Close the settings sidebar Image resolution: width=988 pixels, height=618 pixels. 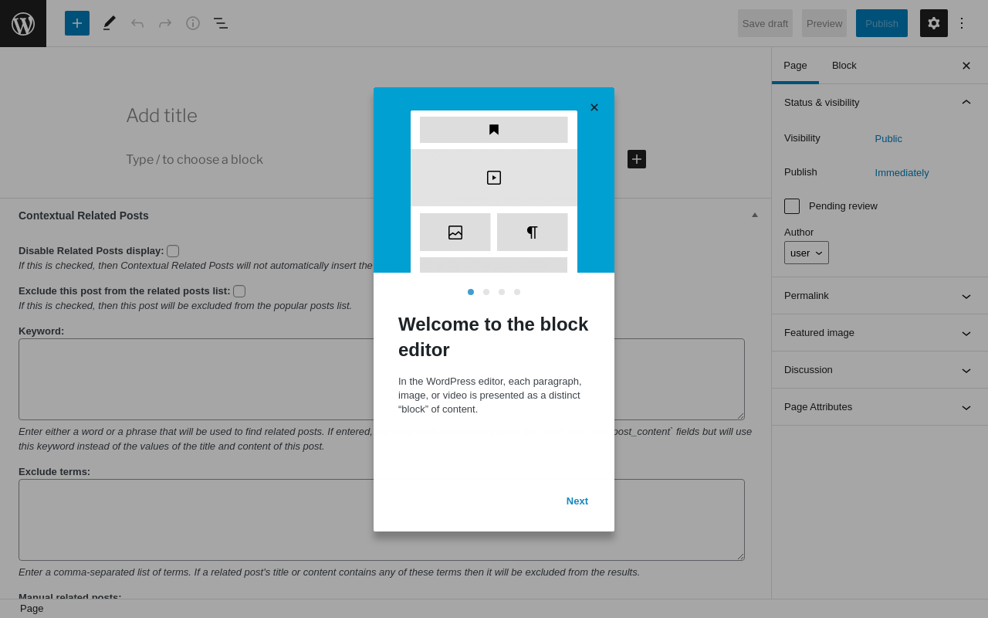coord(966,66)
